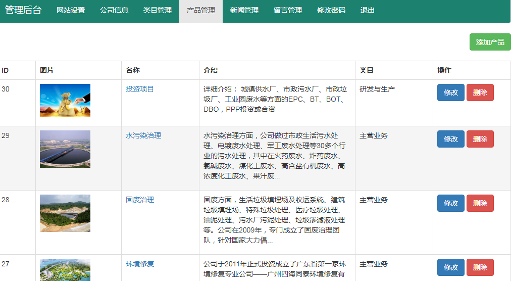Click the description starting 公司于2011年
Screen dimensions: 511x281
tap(275, 269)
